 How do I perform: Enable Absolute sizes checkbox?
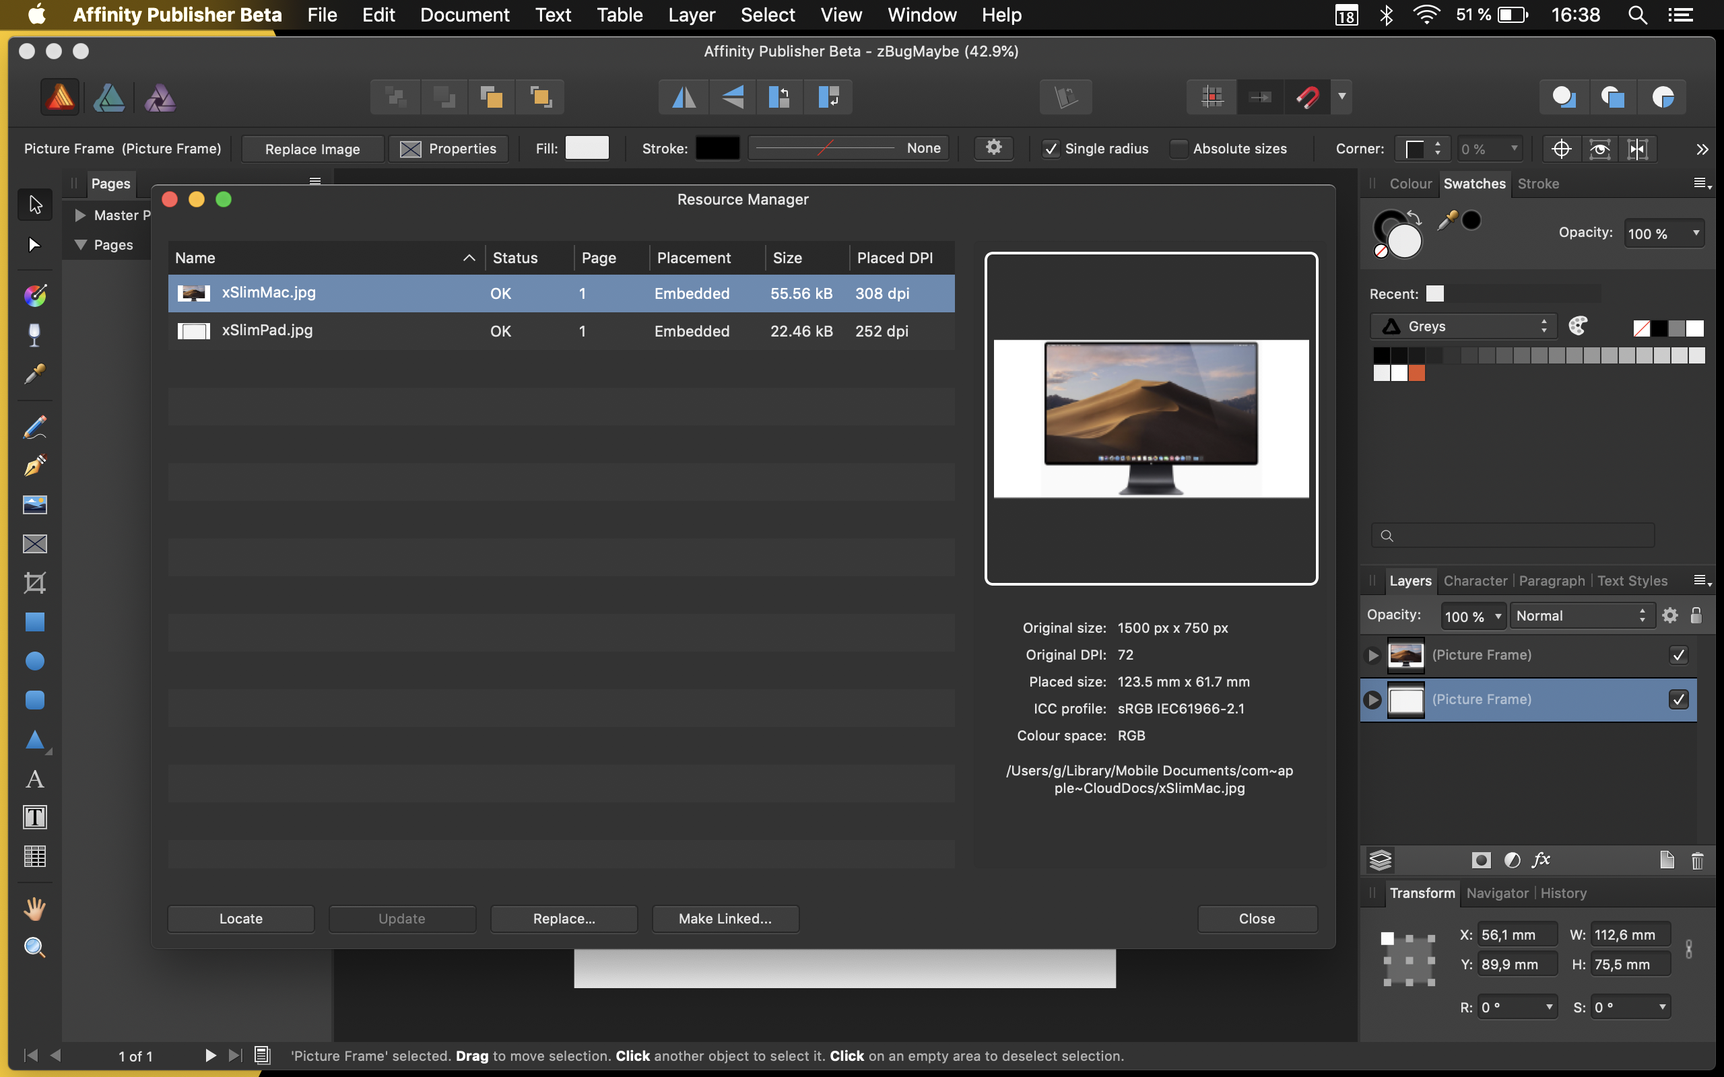[1179, 149]
